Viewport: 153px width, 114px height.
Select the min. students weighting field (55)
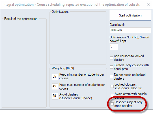click(x=55, y=77)
